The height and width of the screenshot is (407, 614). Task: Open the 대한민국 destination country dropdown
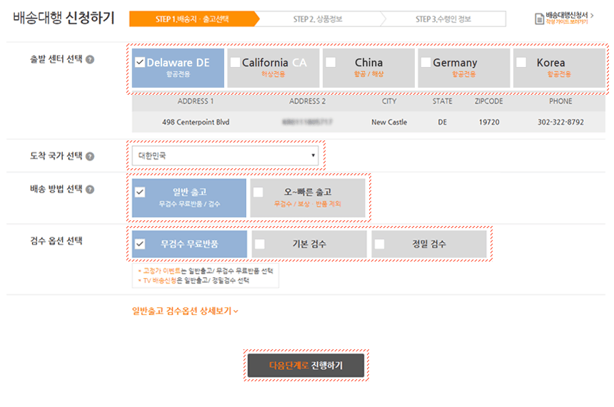pos(226,155)
